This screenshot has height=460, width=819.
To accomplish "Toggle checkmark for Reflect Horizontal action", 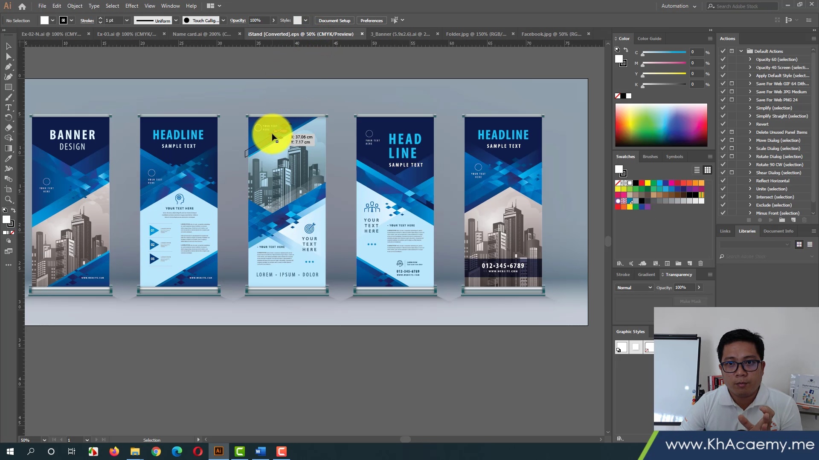I will (x=723, y=181).
